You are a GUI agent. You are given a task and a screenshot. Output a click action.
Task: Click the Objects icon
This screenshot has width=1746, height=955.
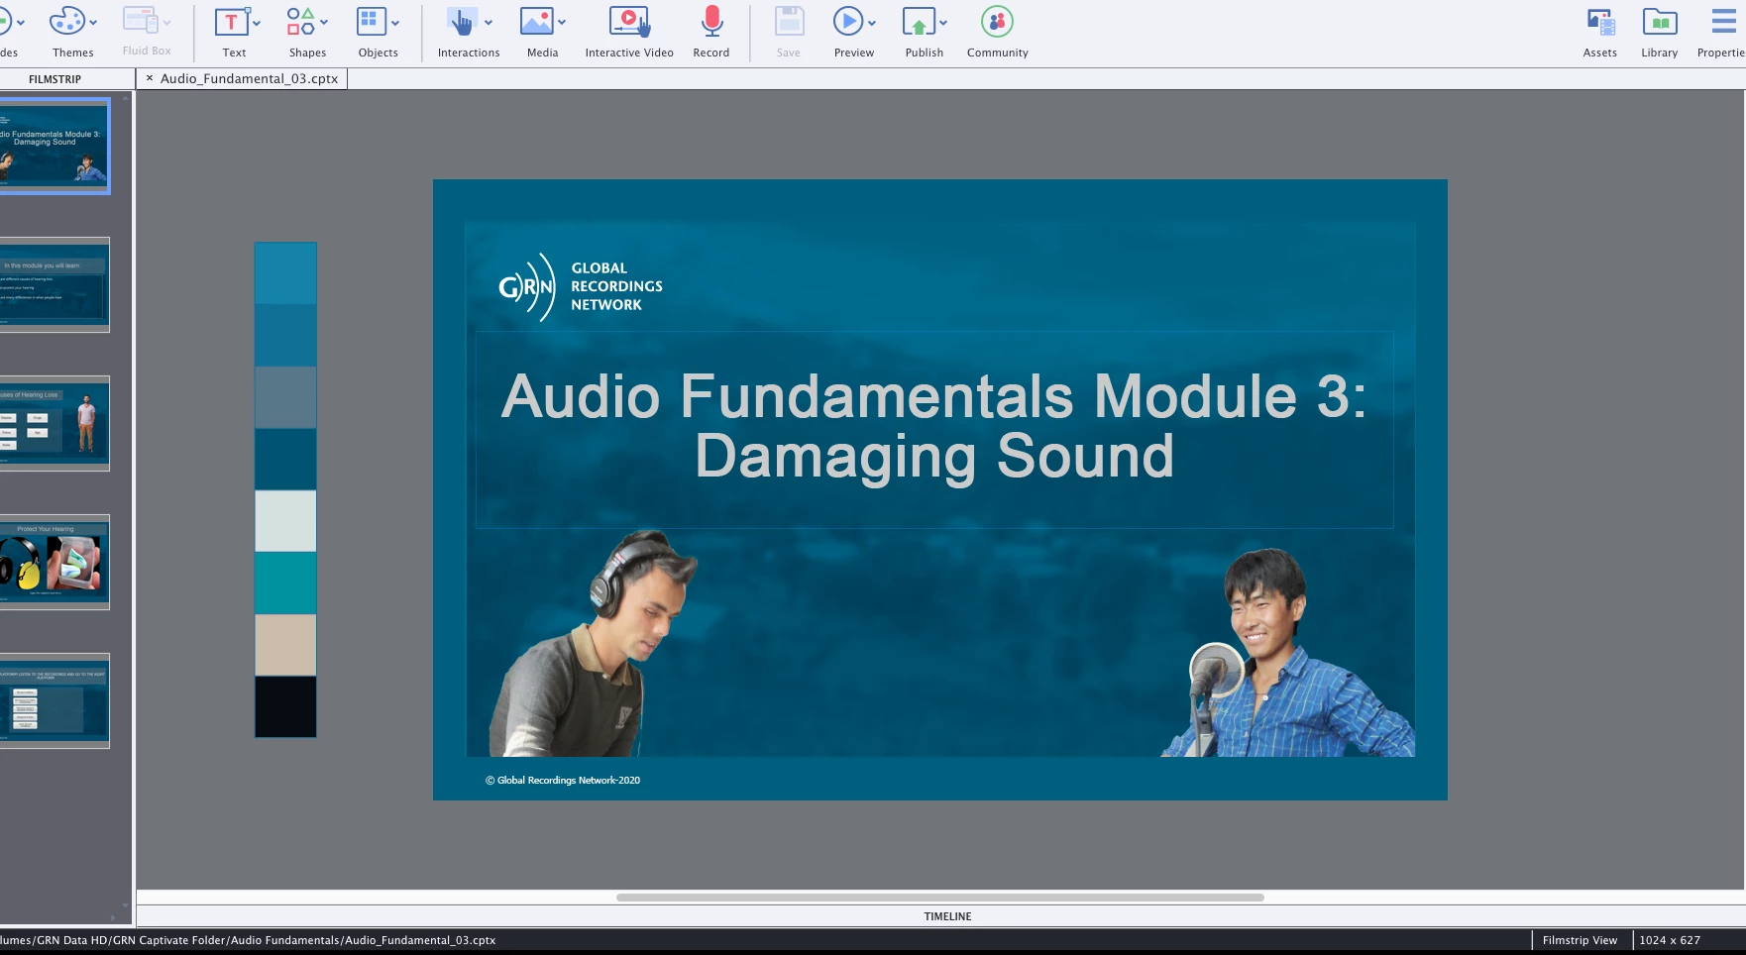(371, 22)
